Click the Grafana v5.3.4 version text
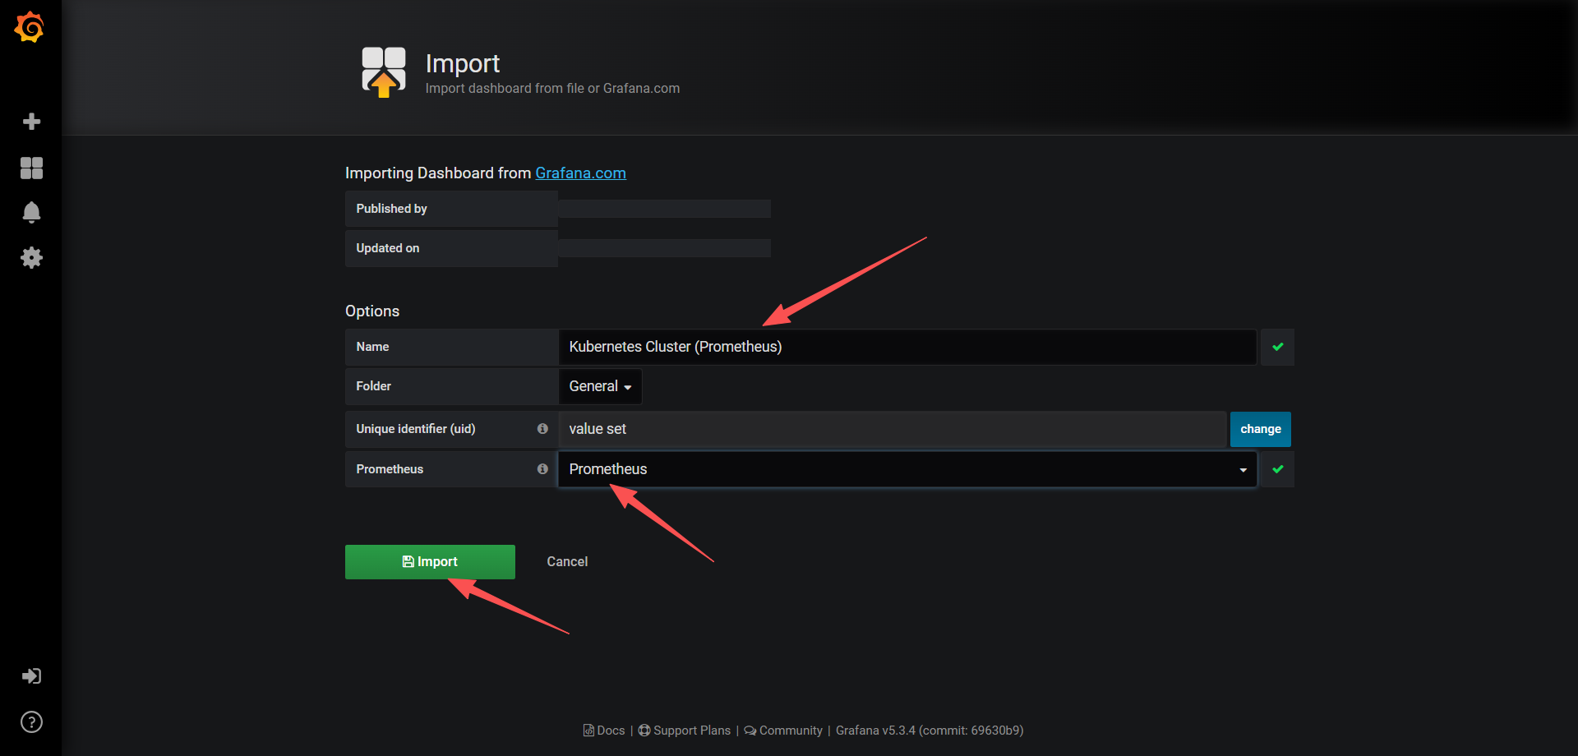The image size is (1578, 756). click(930, 731)
